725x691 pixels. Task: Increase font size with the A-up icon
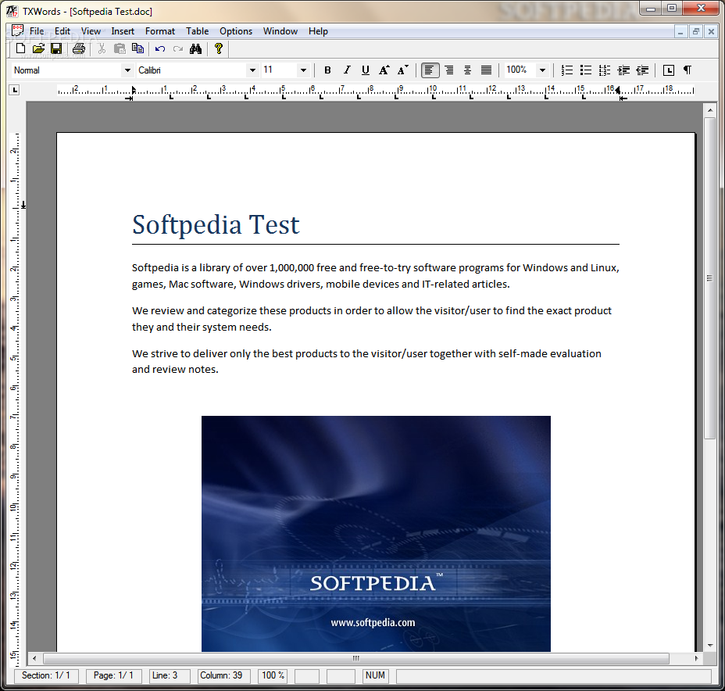[384, 70]
